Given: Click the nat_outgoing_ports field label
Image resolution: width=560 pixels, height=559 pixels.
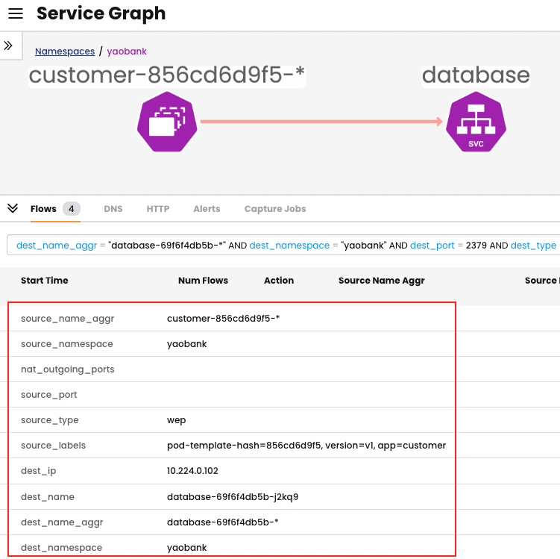Looking at the screenshot, I should (x=68, y=369).
